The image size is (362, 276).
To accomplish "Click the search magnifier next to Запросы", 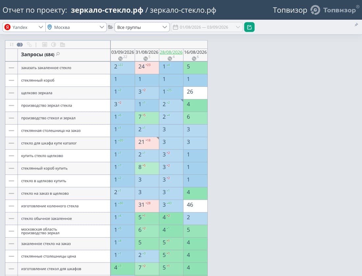I will (58, 54).
